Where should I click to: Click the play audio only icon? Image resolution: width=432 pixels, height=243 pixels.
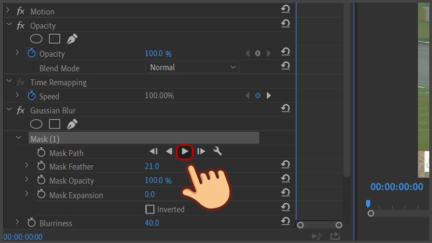tap(316, 236)
